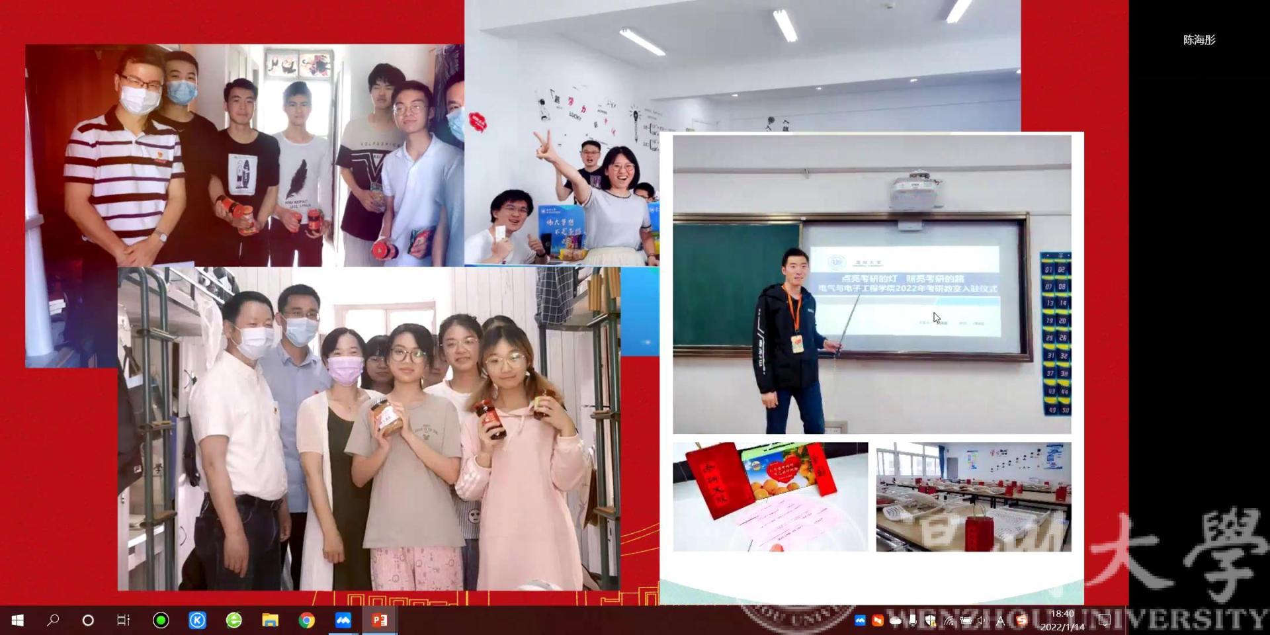Open File Explorer from the taskbar
This screenshot has width=1270, height=635.
(270, 620)
